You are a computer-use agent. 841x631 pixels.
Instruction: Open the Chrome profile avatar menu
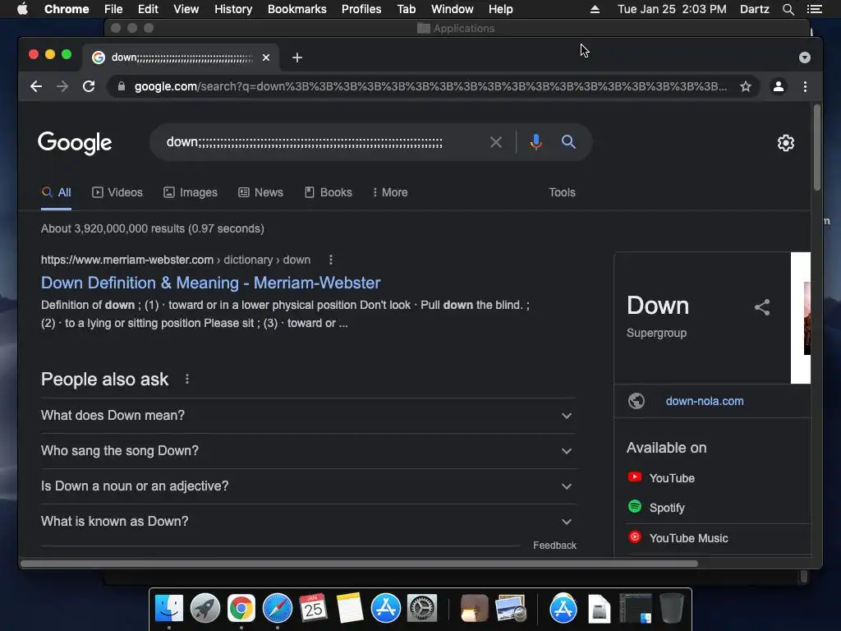click(x=779, y=86)
